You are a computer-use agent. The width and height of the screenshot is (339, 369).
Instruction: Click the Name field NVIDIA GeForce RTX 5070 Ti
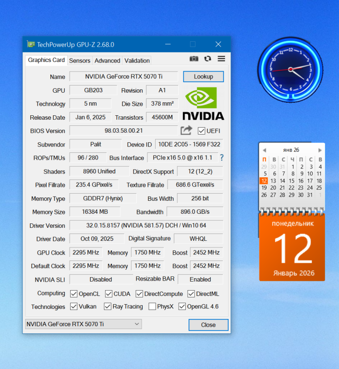click(x=124, y=76)
